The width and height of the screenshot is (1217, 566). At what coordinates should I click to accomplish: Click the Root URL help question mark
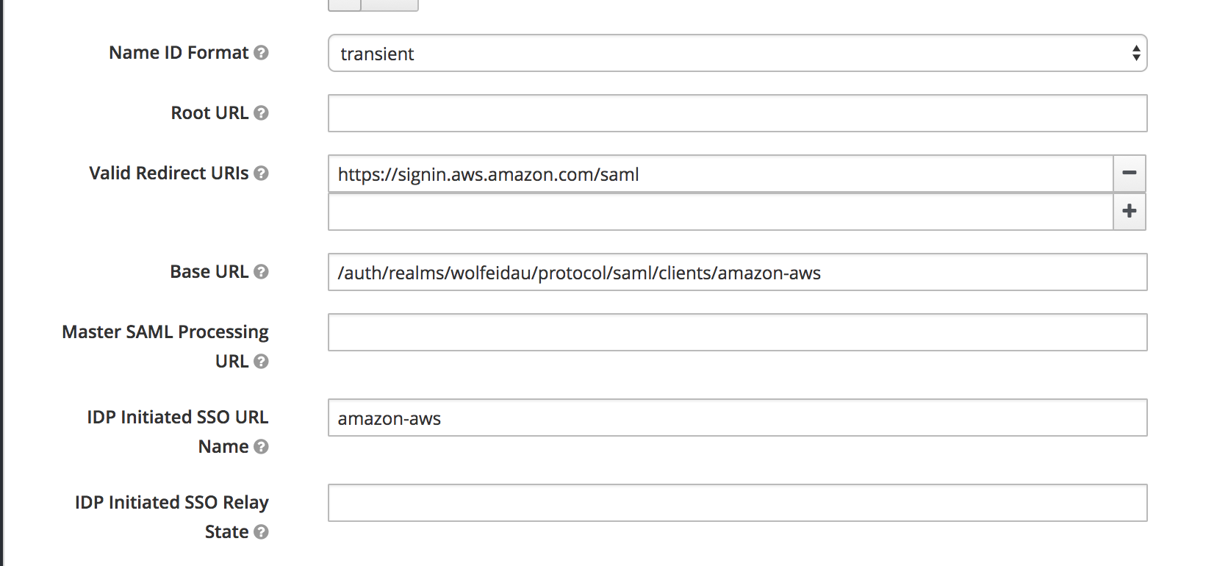pos(261,113)
